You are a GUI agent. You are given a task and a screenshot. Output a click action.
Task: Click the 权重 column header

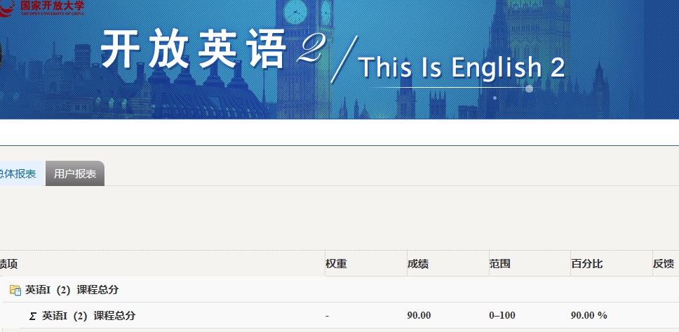click(x=336, y=263)
